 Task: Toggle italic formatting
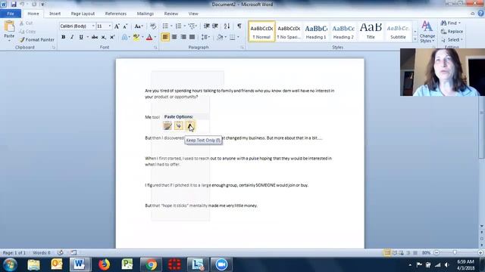(72, 37)
